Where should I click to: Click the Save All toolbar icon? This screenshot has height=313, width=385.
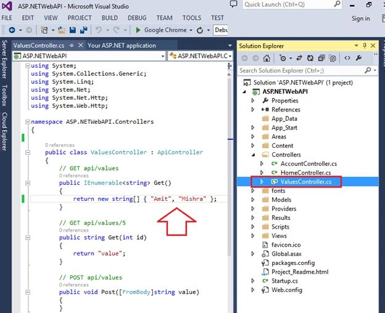[84, 30]
